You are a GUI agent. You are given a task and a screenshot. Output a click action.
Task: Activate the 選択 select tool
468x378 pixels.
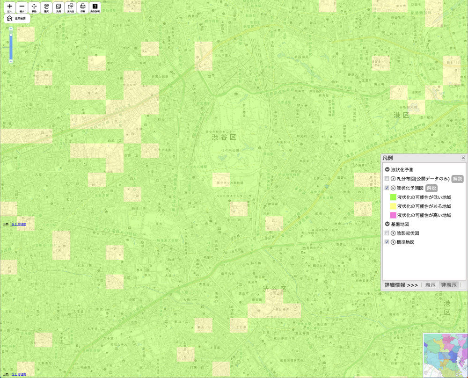[46, 7]
